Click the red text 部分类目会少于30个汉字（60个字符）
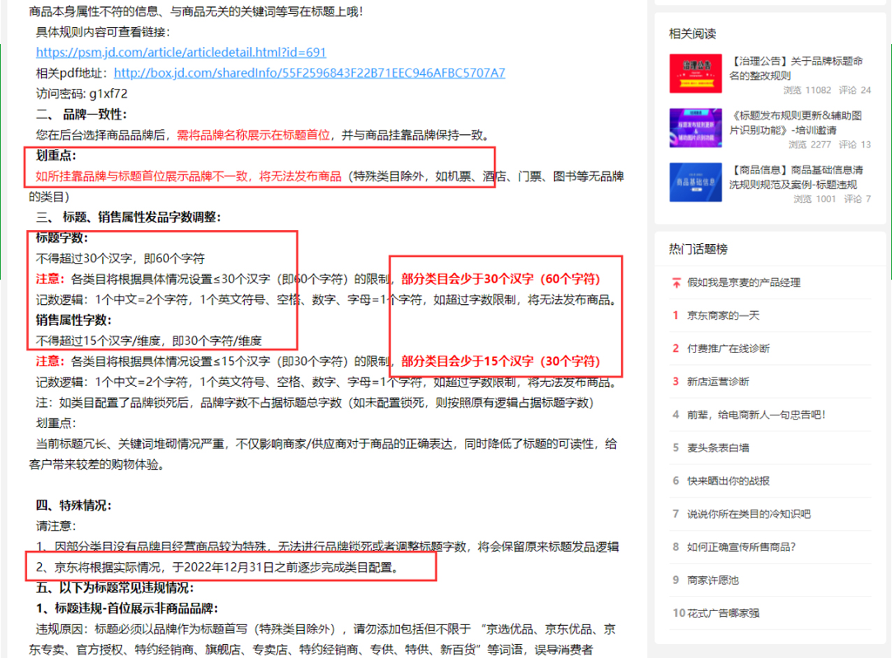Viewport: 892px width, 658px height. [x=501, y=279]
